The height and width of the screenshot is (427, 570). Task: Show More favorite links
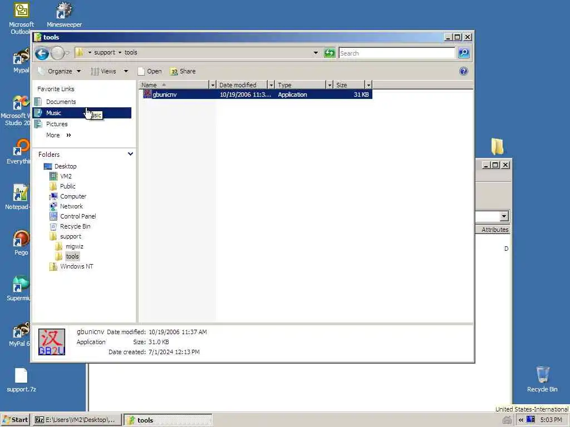(x=58, y=135)
